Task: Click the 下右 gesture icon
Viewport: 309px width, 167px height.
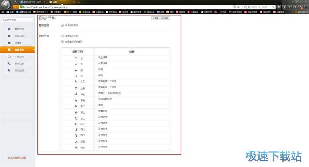Action: coord(76,100)
